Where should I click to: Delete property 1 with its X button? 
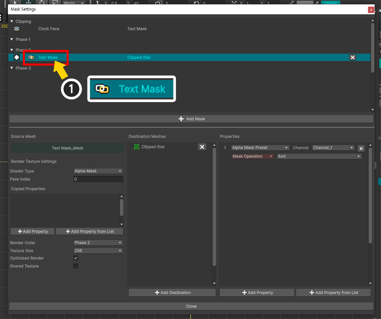[x=361, y=148]
